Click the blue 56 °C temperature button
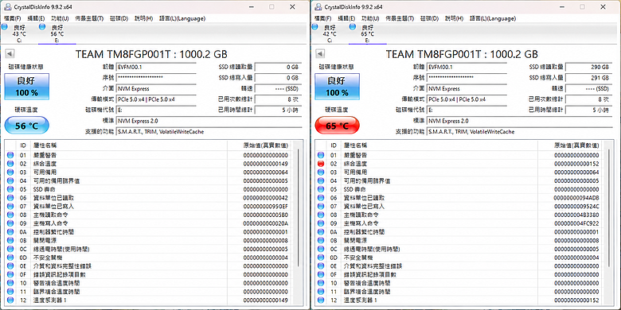621x310 pixels. [26, 126]
